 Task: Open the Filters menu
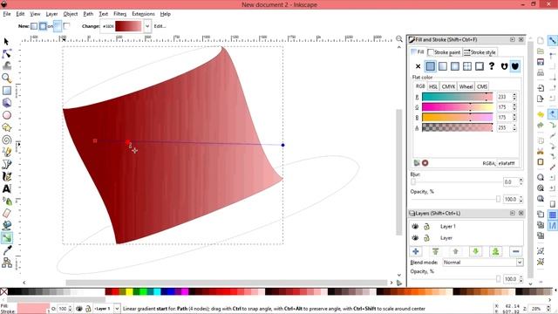point(120,14)
